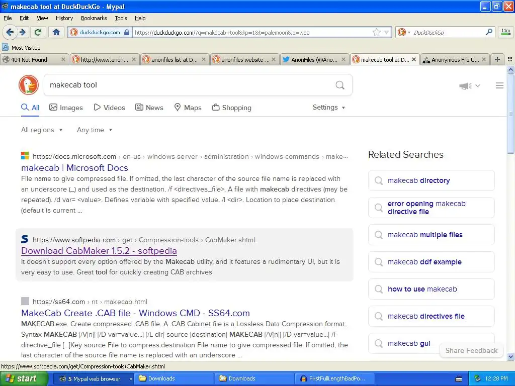The height and width of the screenshot is (386, 515).
Task: Click the megaphone announcements icon
Action: pos(465,86)
